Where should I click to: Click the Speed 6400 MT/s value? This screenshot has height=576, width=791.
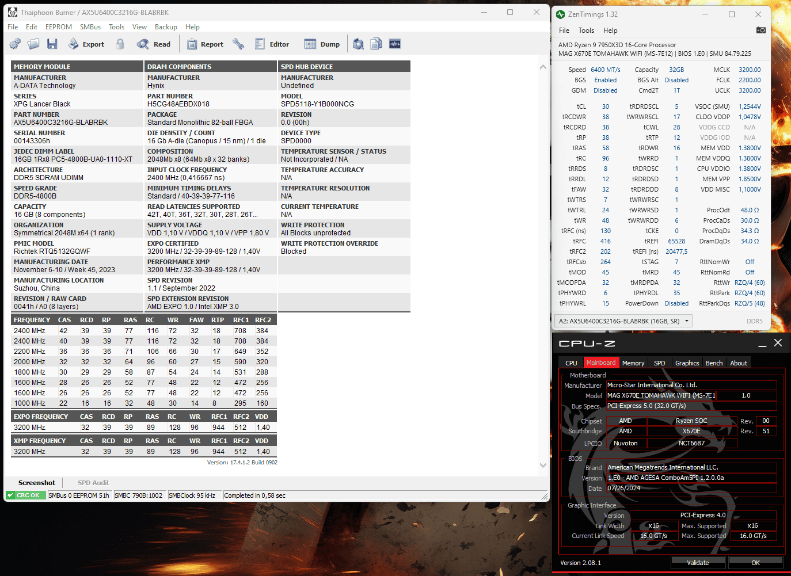click(x=606, y=70)
